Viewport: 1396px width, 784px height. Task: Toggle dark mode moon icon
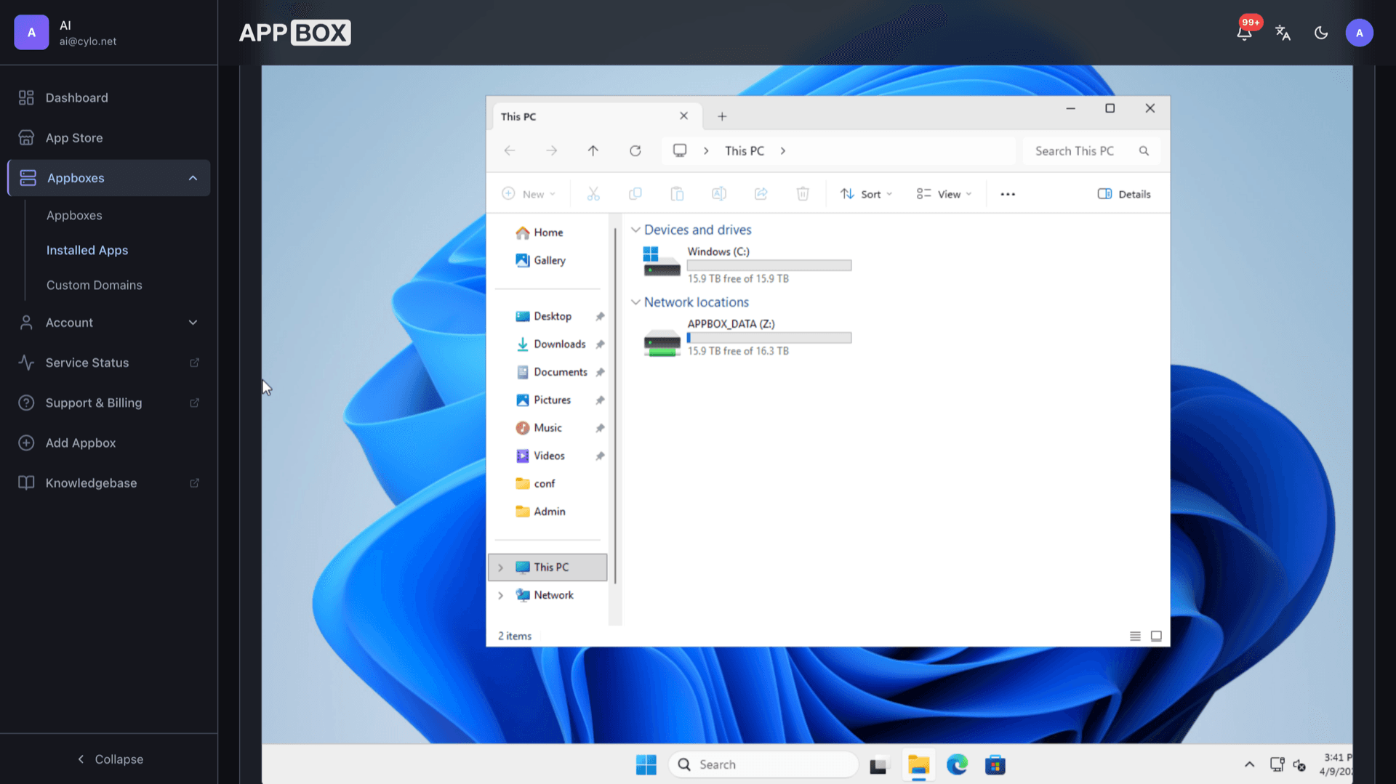point(1321,33)
